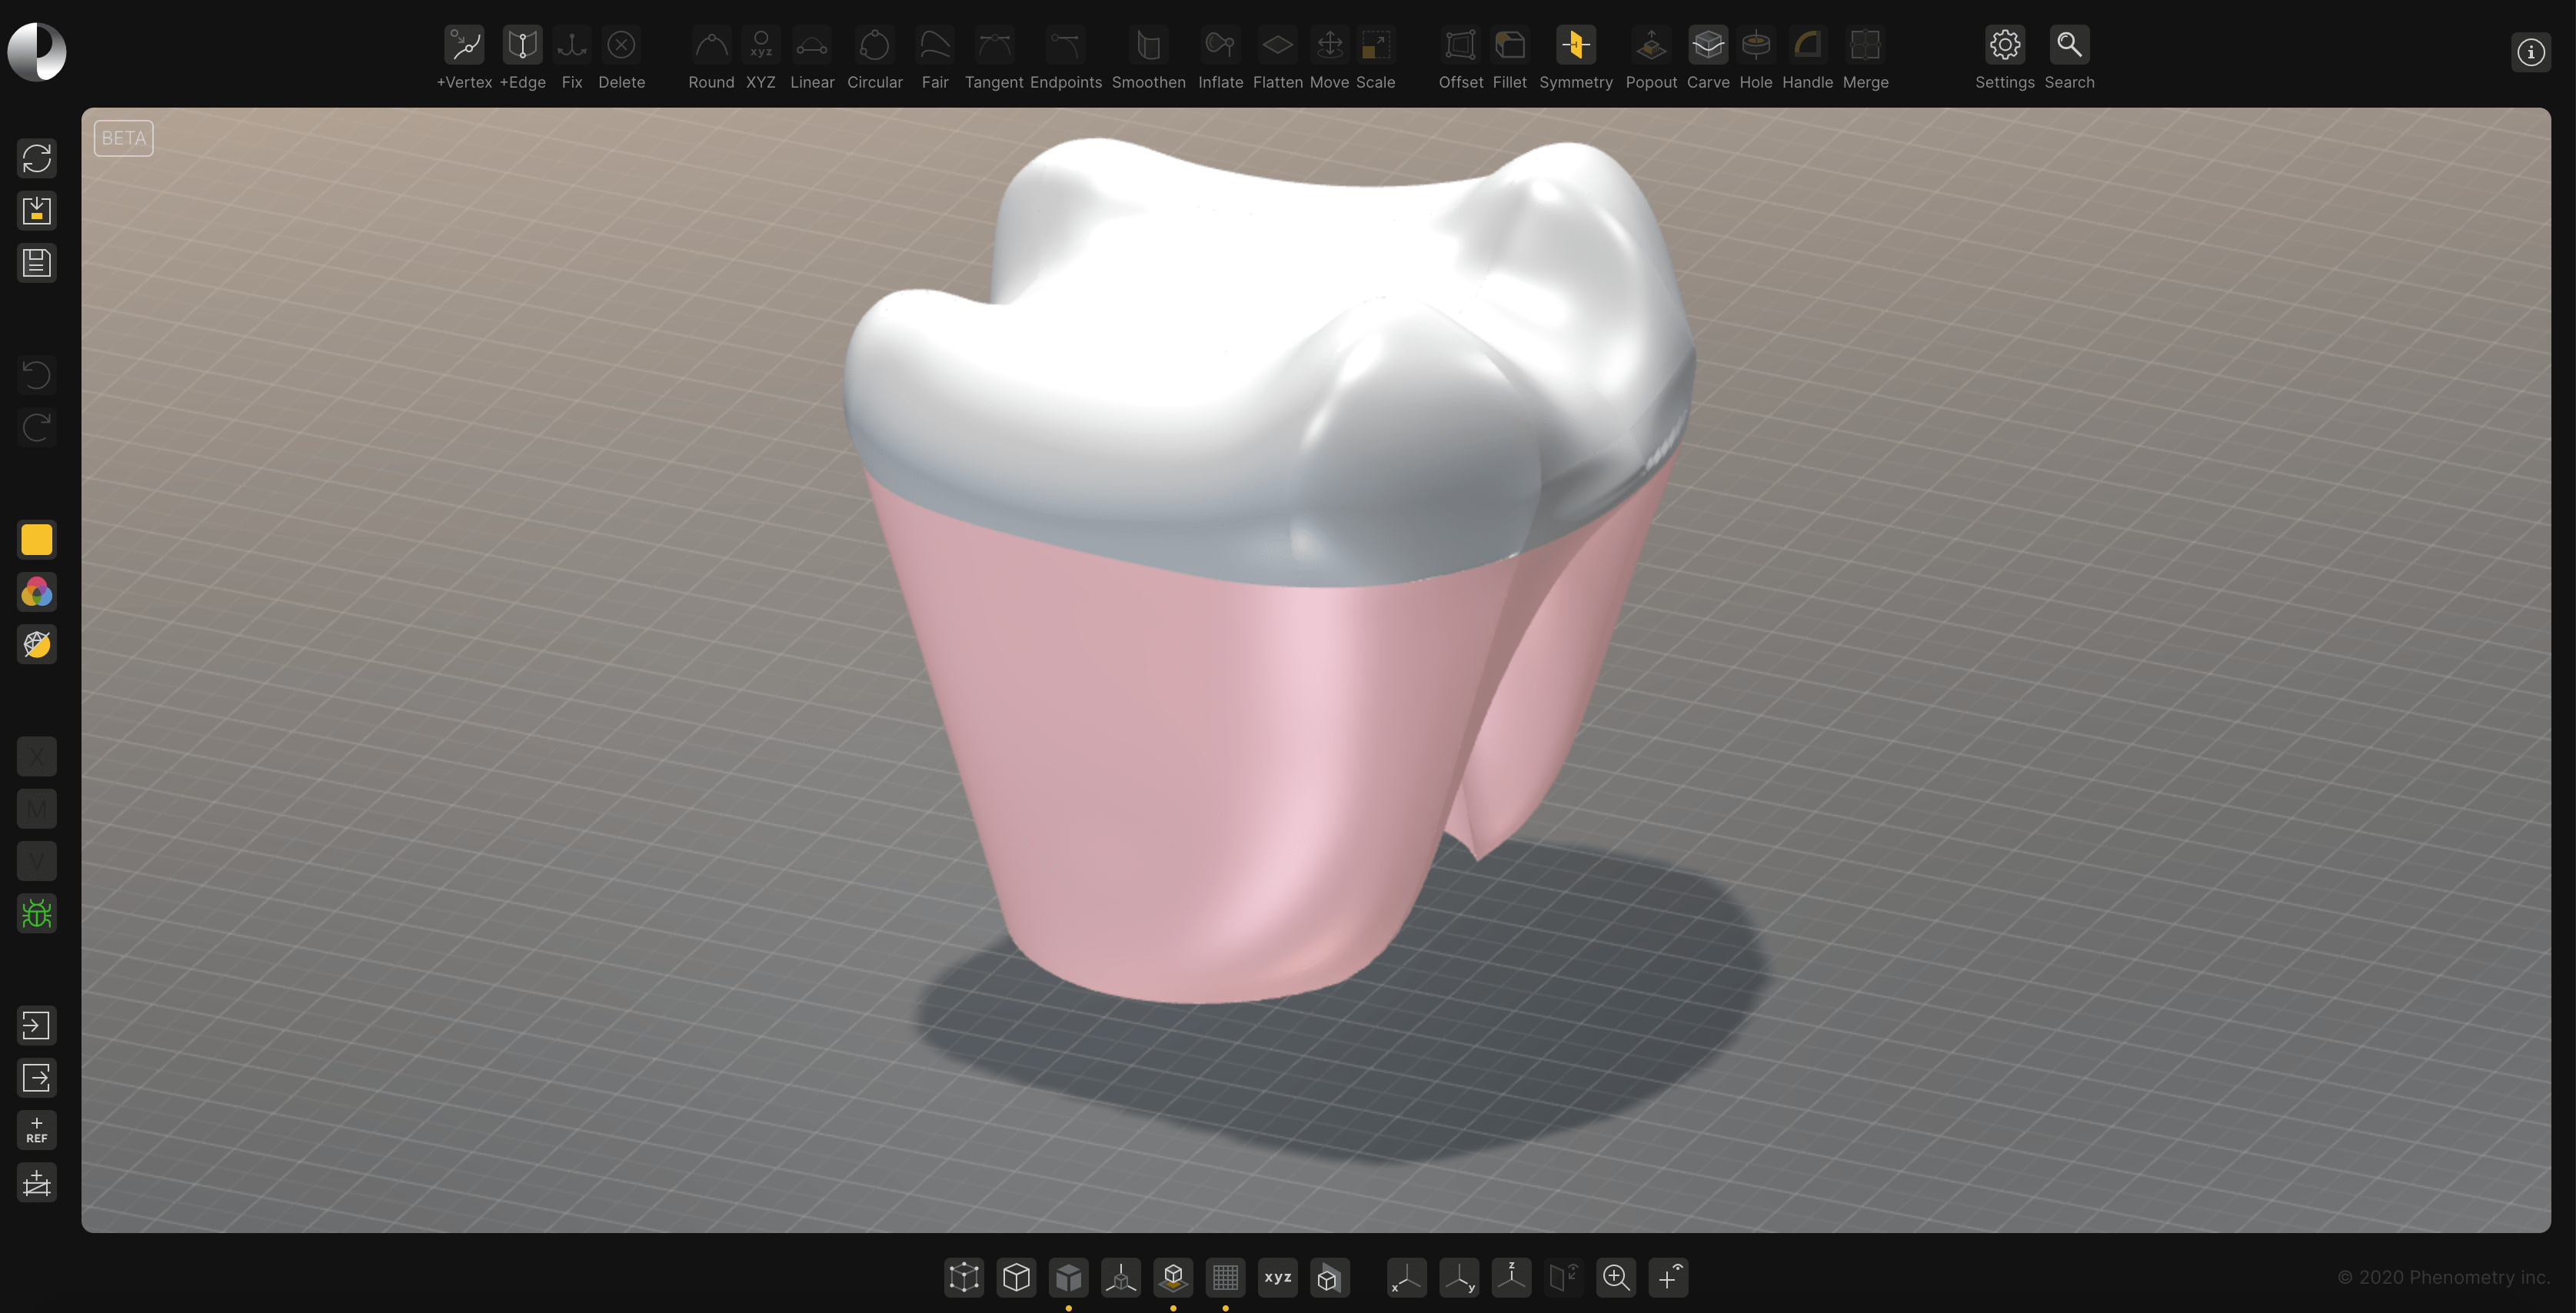Pick the Scale tool
2576x1313 pixels.
coord(1375,45)
